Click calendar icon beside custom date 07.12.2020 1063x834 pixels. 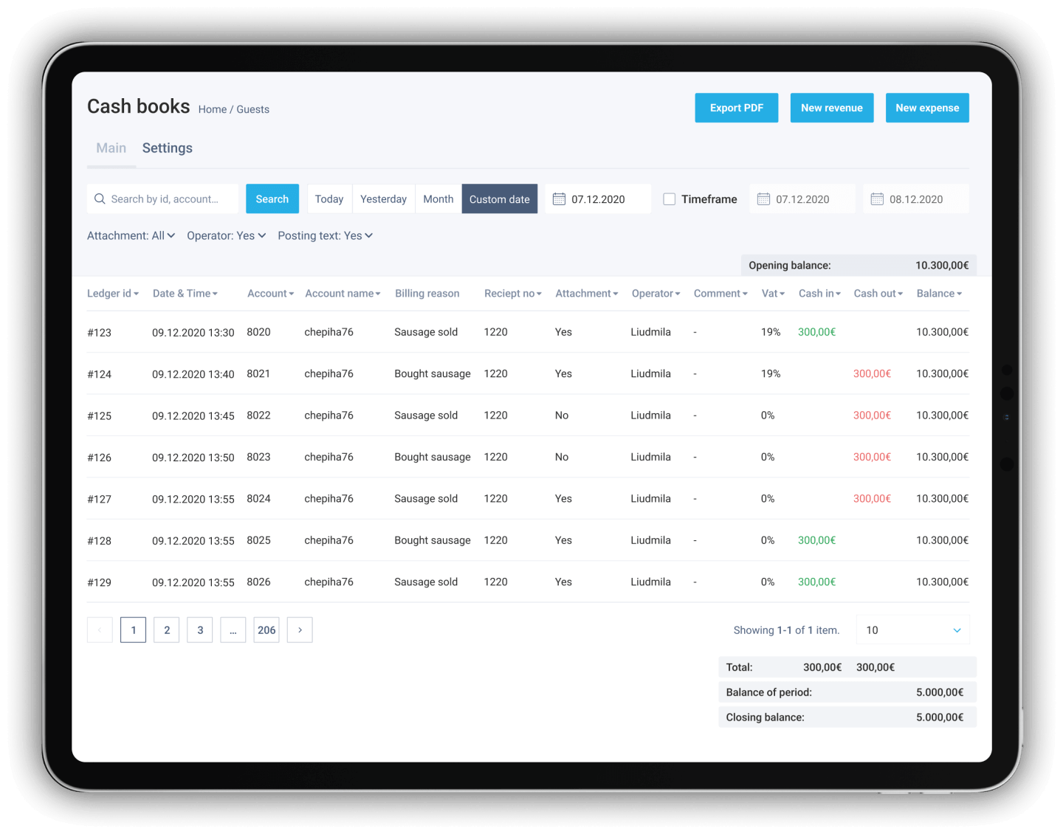(x=559, y=199)
